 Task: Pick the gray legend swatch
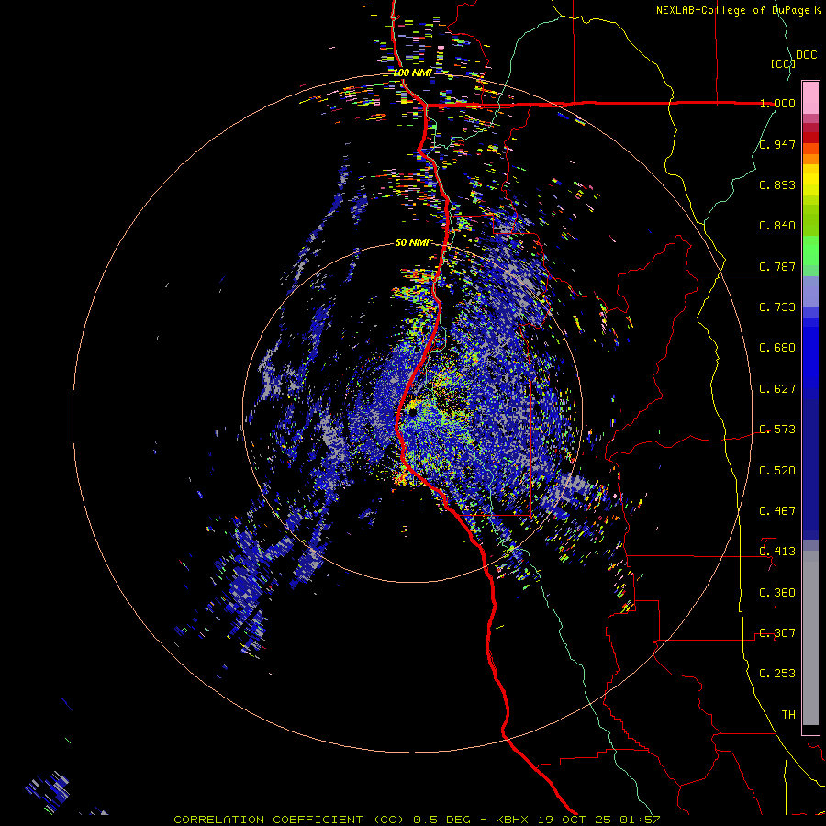(x=810, y=638)
